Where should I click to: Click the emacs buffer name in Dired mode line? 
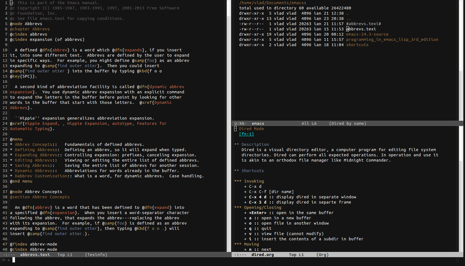click(258, 123)
